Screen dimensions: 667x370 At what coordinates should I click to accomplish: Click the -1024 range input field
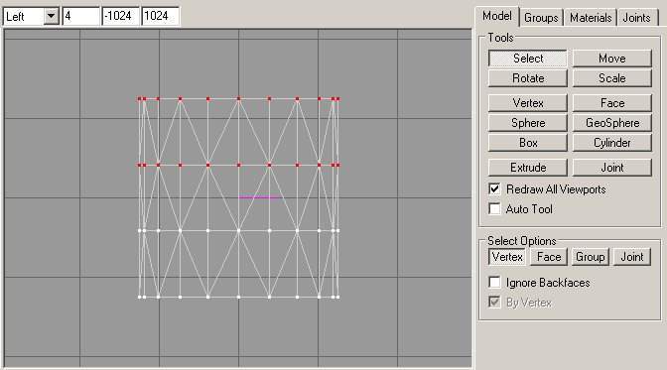click(120, 17)
